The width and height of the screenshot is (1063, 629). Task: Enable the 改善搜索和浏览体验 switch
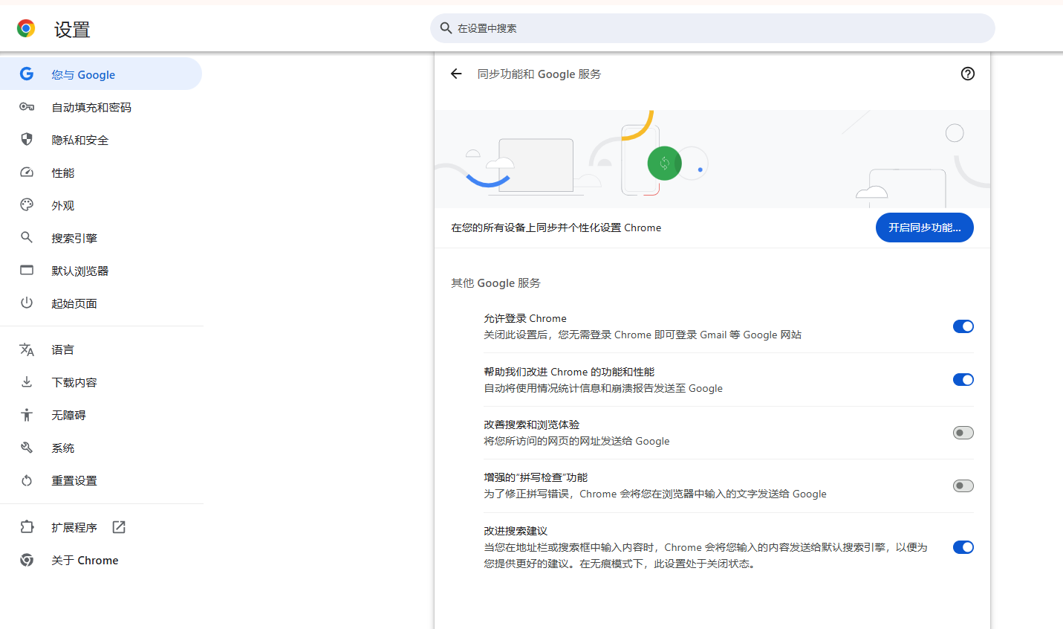pyautogui.click(x=963, y=433)
